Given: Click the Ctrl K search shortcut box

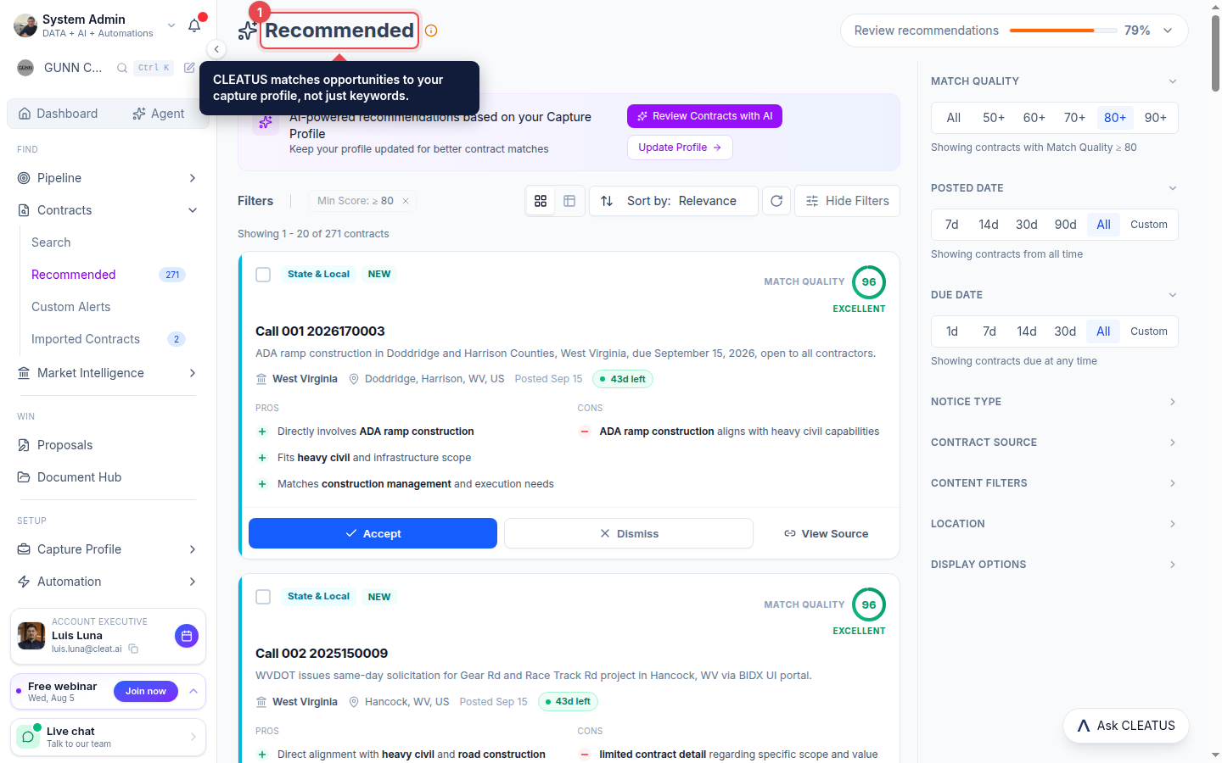Looking at the screenshot, I should 154,68.
